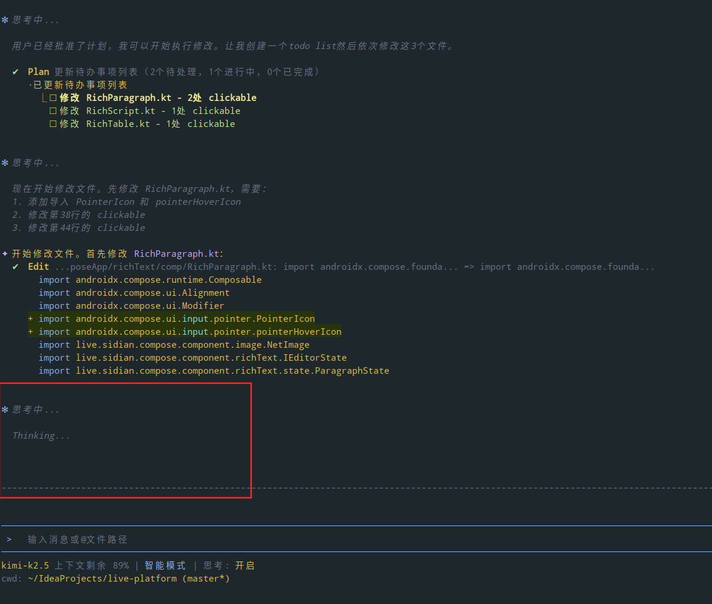Expand the Edit tool call diff

click(38, 267)
